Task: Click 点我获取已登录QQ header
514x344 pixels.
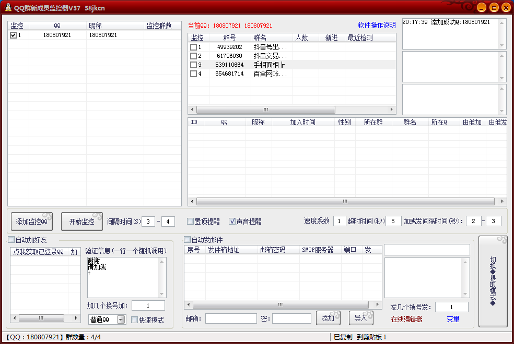Action: click(39, 252)
